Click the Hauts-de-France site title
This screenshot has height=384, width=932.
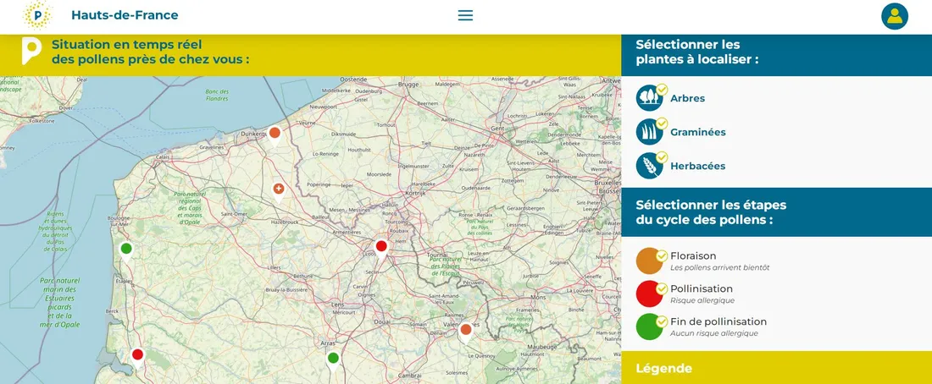(x=125, y=15)
